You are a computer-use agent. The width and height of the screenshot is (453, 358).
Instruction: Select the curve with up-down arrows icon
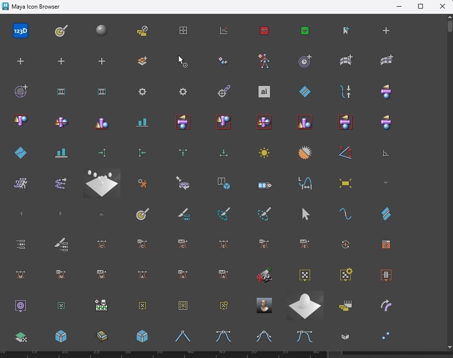click(345, 92)
